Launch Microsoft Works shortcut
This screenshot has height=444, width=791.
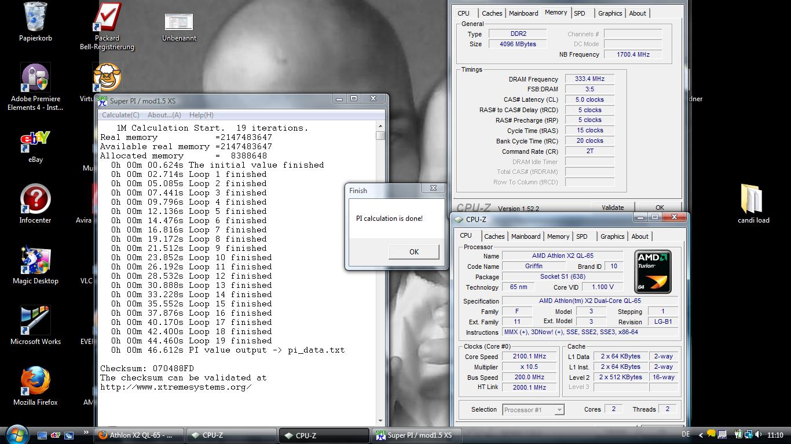point(35,325)
